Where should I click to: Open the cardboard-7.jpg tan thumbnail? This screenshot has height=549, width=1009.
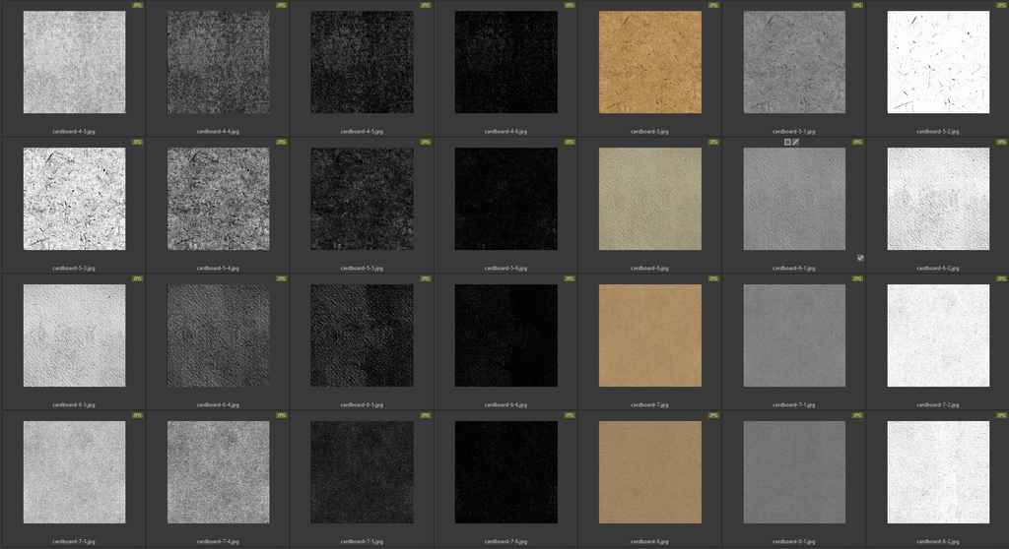coord(649,335)
